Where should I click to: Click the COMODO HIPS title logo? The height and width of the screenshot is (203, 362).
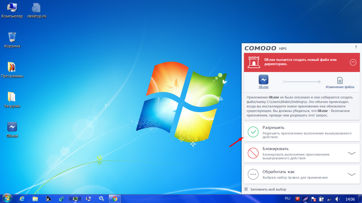pyautogui.click(x=265, y=48)
